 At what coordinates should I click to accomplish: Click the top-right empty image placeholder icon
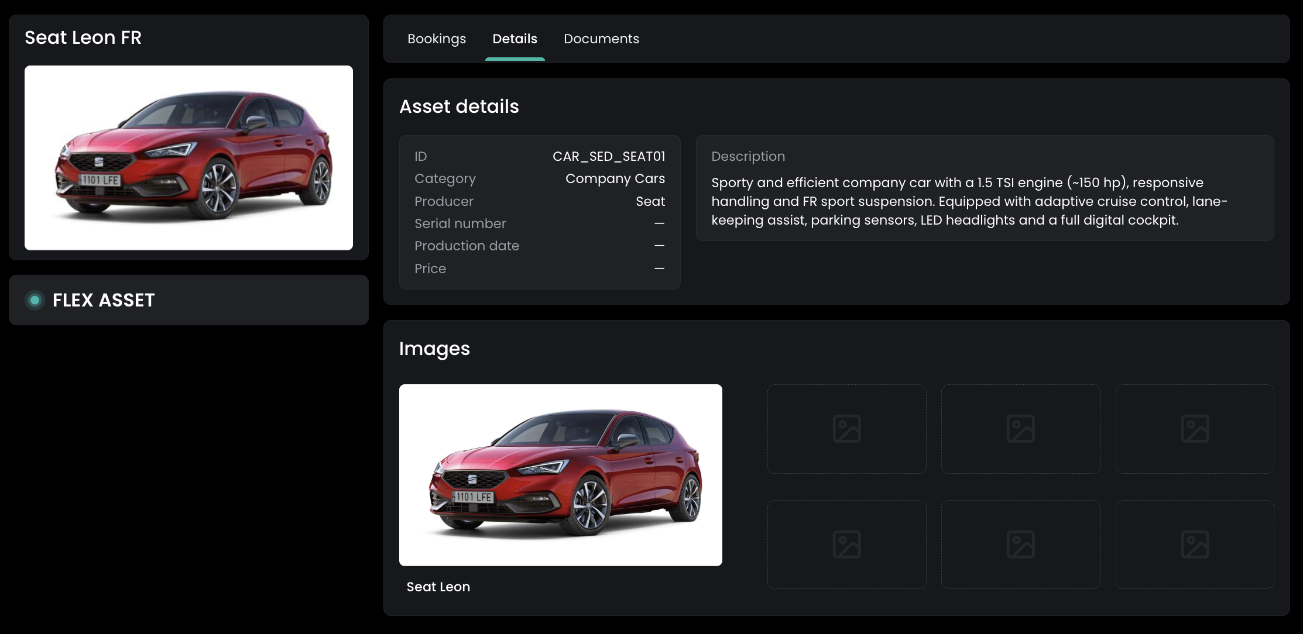point(1195,429)
